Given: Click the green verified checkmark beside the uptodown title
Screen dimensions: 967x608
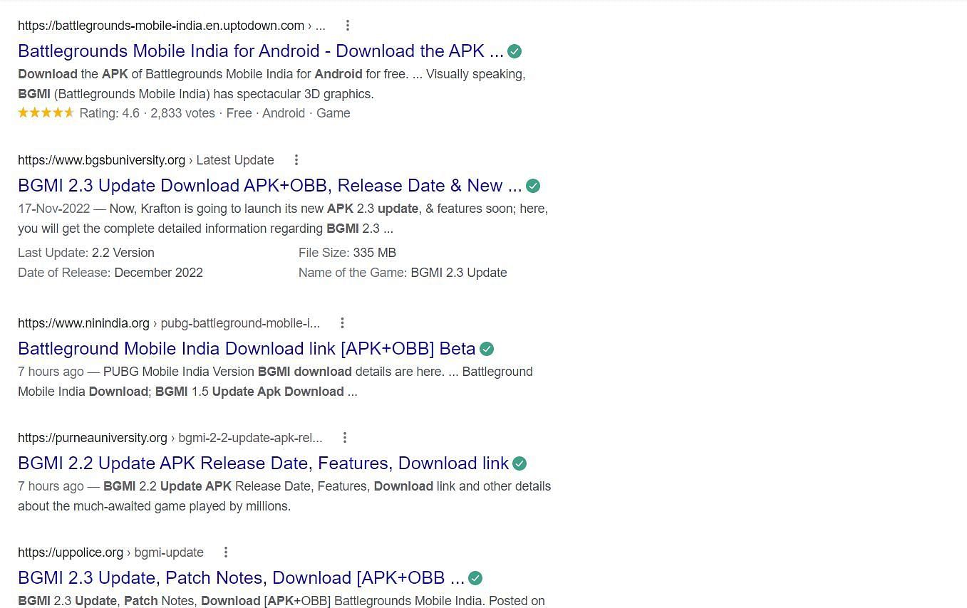Looking at the screenshot, I should pyautogui.click(x=514, y=51).
